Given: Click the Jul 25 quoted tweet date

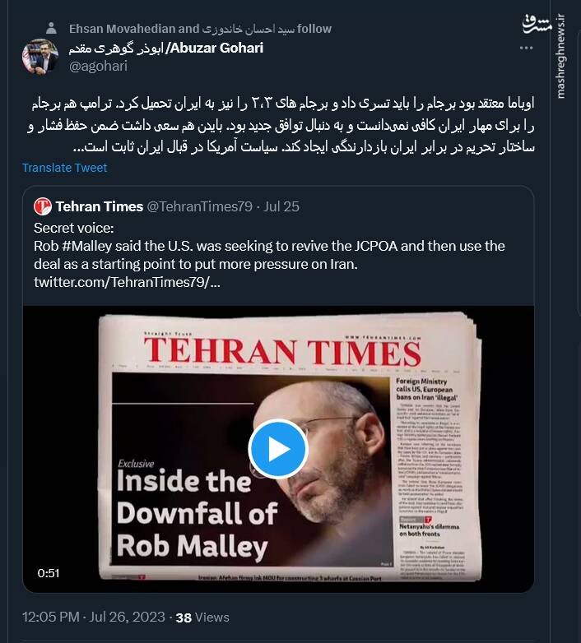Looking at the screenshot, I should tap(281, 206).
